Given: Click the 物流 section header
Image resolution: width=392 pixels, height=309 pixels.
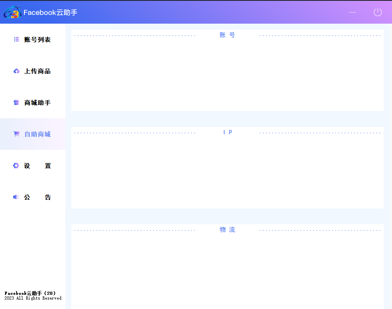Looking at the screenshot, I should pyautogui.click(x=227, y=230).
